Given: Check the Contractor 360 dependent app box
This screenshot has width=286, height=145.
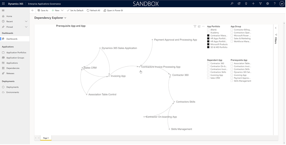Looking at the screenshot, I should tap(208, 63).
